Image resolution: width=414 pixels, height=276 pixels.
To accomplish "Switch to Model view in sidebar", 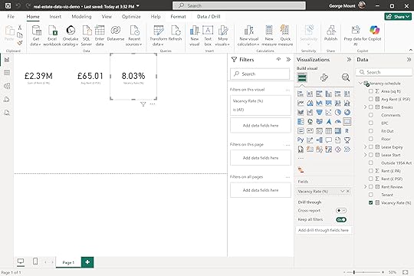I will (x=7, y=86).
